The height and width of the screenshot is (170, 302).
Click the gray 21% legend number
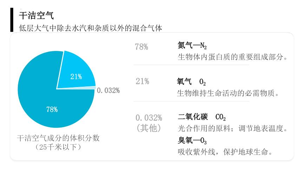pyautogui.click(x=142, y=81)
